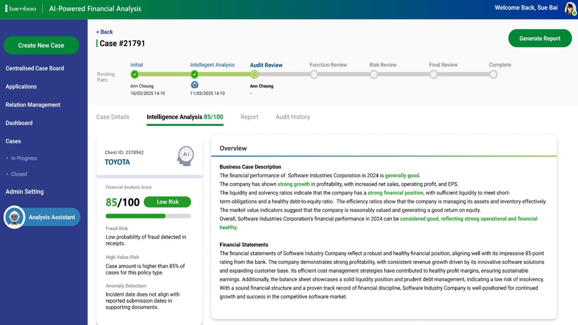This screenshot has width=578, height=325.
Task: Click the AI brain icon beside TOYOTA
Action: coord(186,155)
